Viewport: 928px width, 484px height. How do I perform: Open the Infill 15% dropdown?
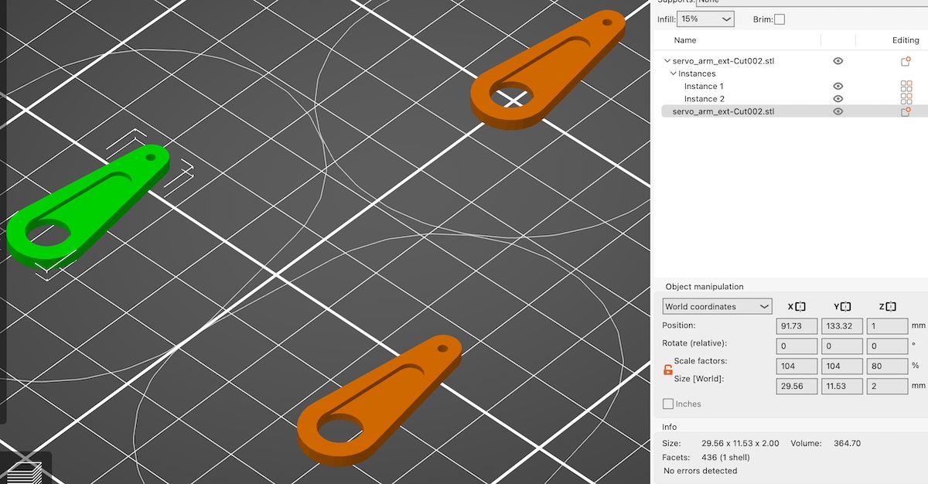click(x=706, y=19)
